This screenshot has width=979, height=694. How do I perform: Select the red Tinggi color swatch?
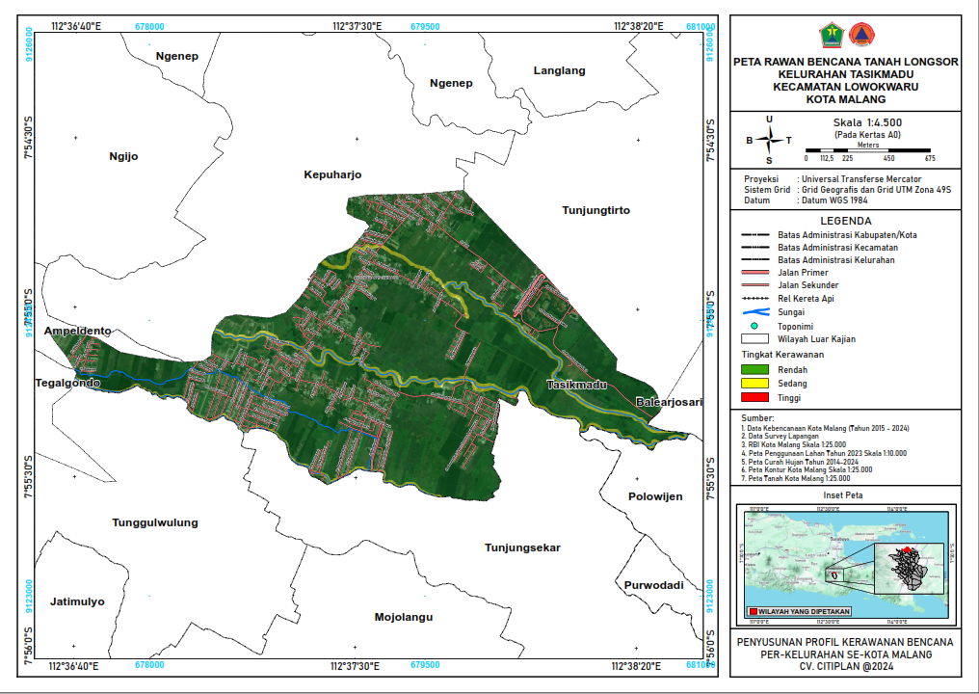coord(754,397)
